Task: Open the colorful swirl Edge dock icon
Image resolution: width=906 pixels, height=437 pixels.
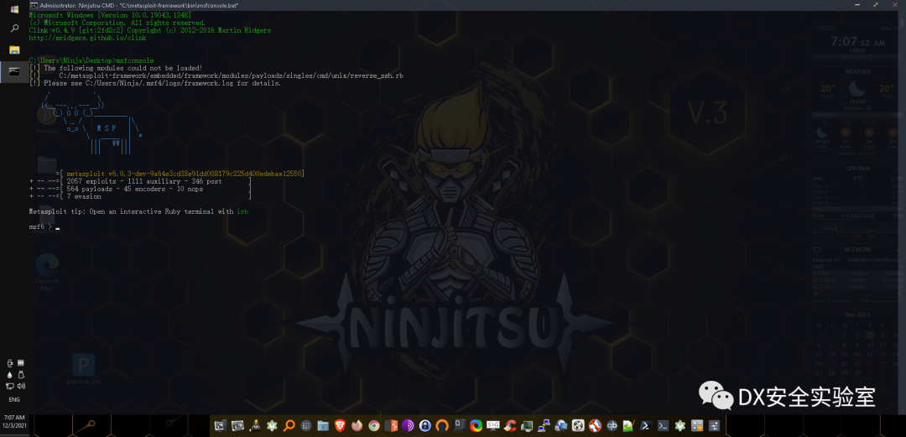Action: coord(476,425)
